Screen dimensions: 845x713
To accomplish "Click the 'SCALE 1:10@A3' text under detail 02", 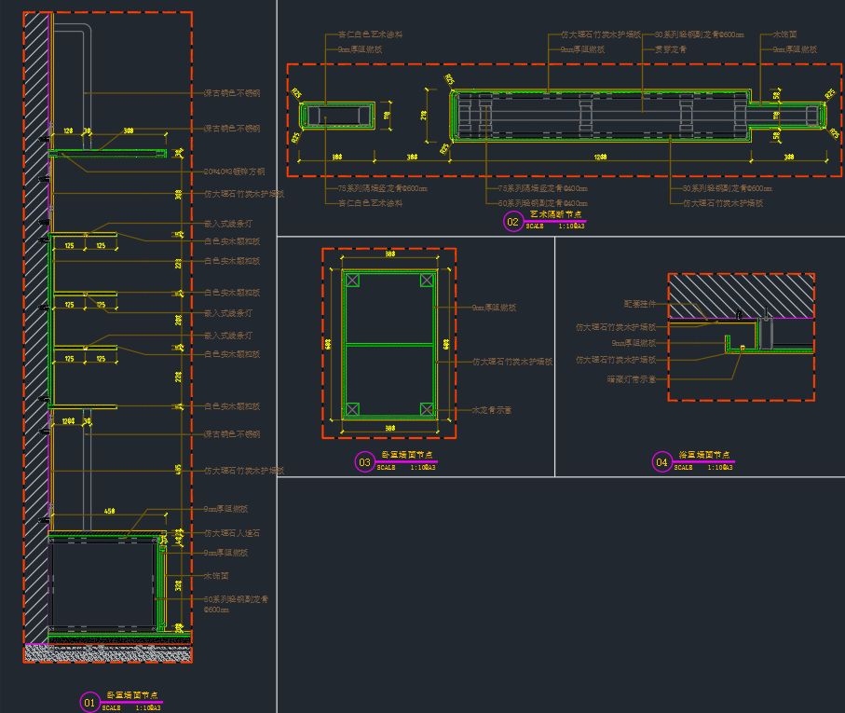I will pyautogui.click(x=555, y=226).
